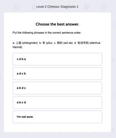
Task: Click phrase a. 上面 (shàngmiàn)
Action: 25,43
